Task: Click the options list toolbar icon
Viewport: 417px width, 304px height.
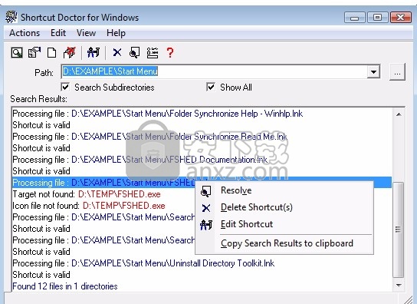Action: [153, 52]
